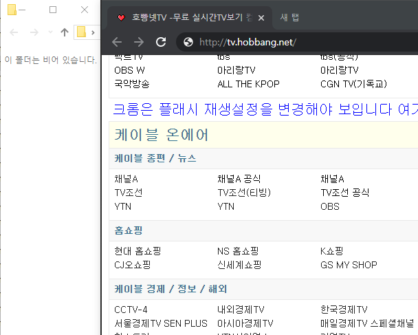
Task: Open 아리랑TV link in middle column
Action: pyautogui.click(x=236, y=70)
